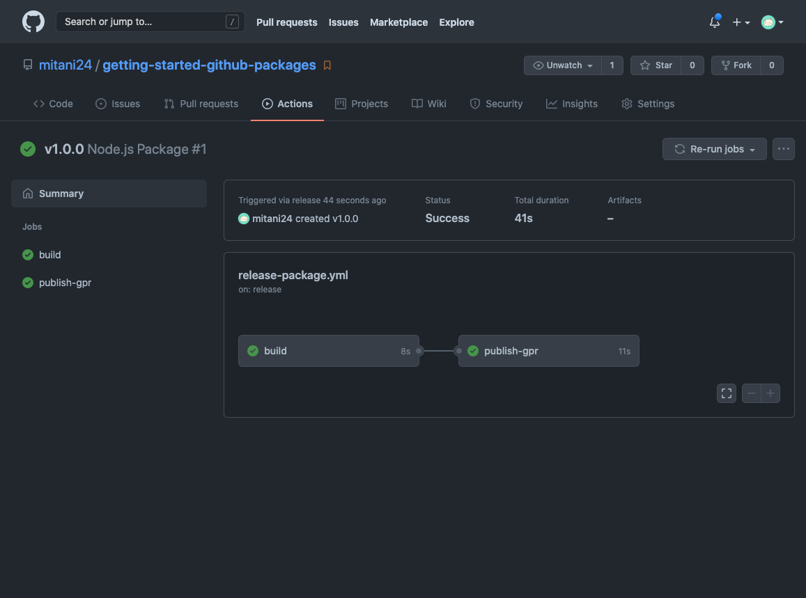Click the repository icon beside mitani24
This screenshot has height=598, width=806.
(x=28, y=65)
